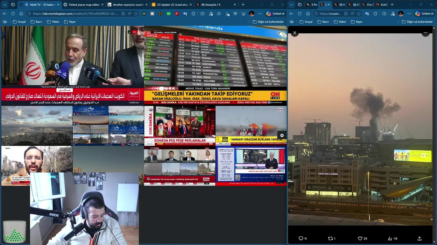437x245 pixels.
Task: Select the Al Arabiya stream with Iranian flag
Action: point(72,65)
